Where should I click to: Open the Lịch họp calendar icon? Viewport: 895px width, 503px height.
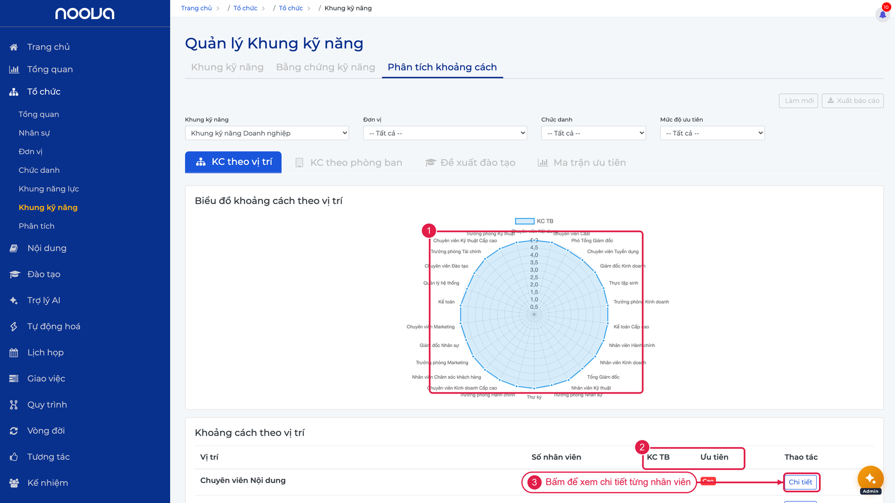point(14,353)
